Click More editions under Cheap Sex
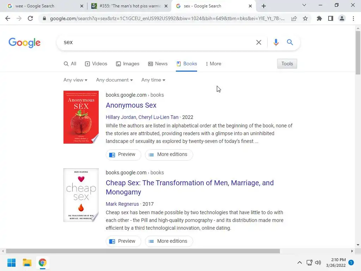The image size is (361, 271). pos(169,241)
